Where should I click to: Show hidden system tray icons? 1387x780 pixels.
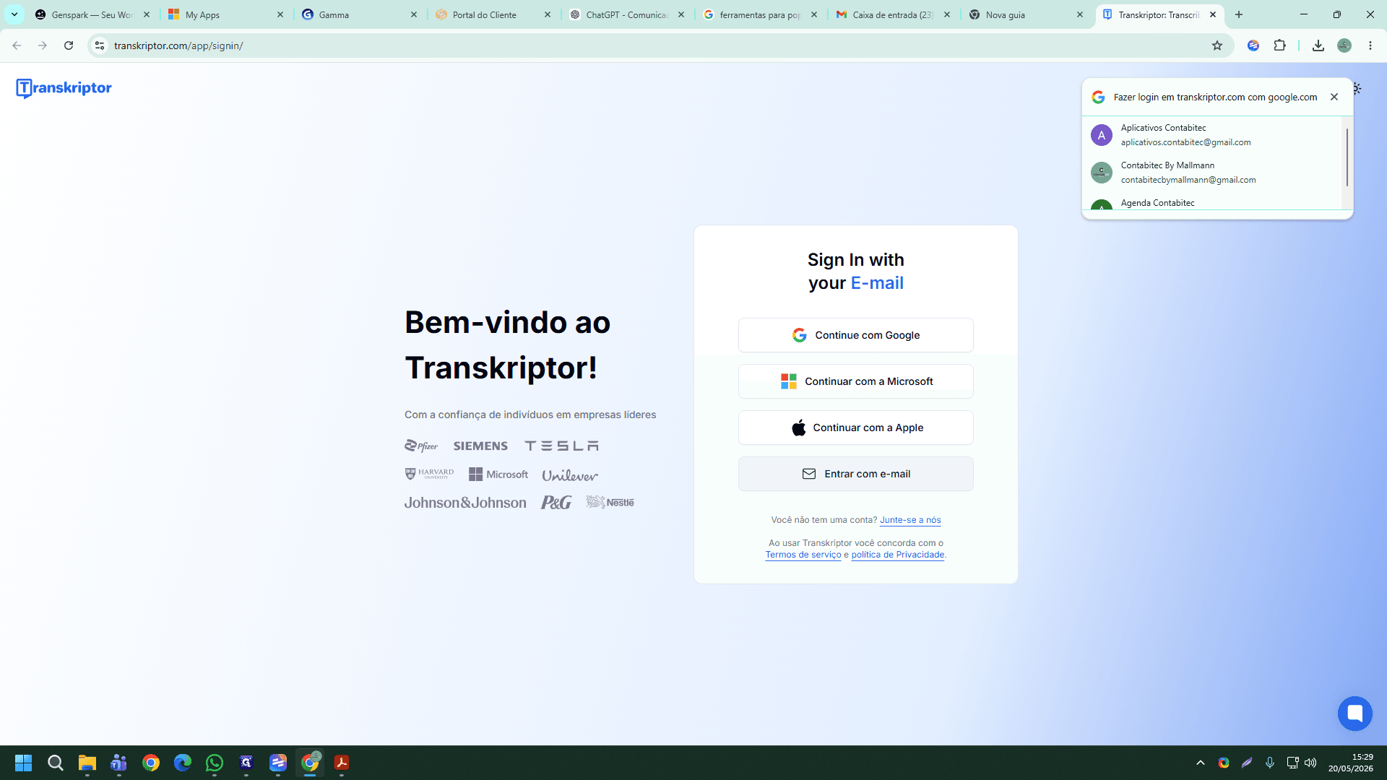(1201, 763)
